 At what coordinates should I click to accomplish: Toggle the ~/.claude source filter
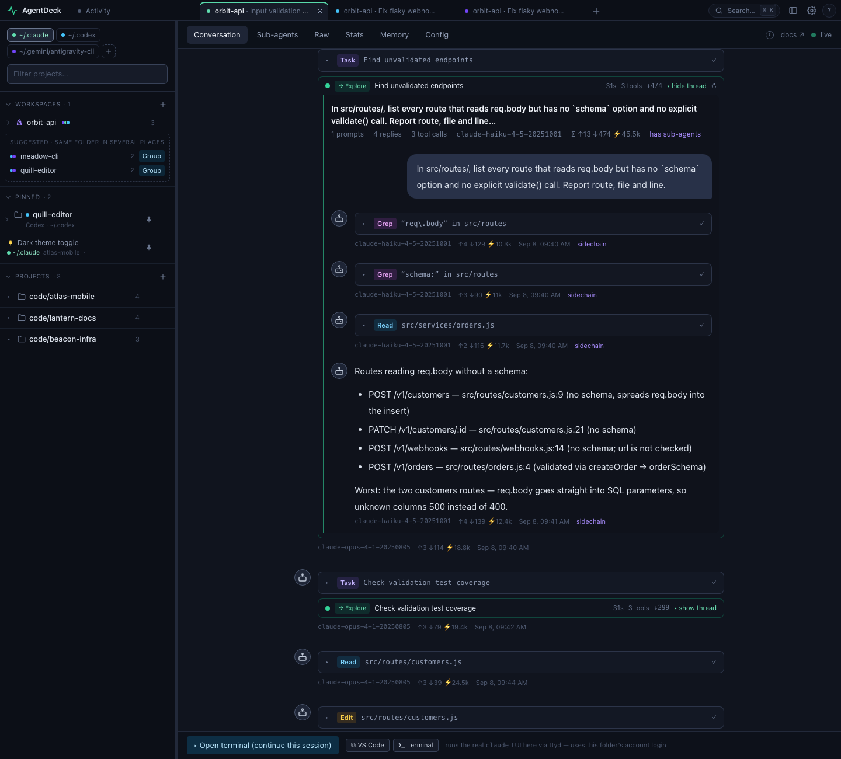click(30, 35)
